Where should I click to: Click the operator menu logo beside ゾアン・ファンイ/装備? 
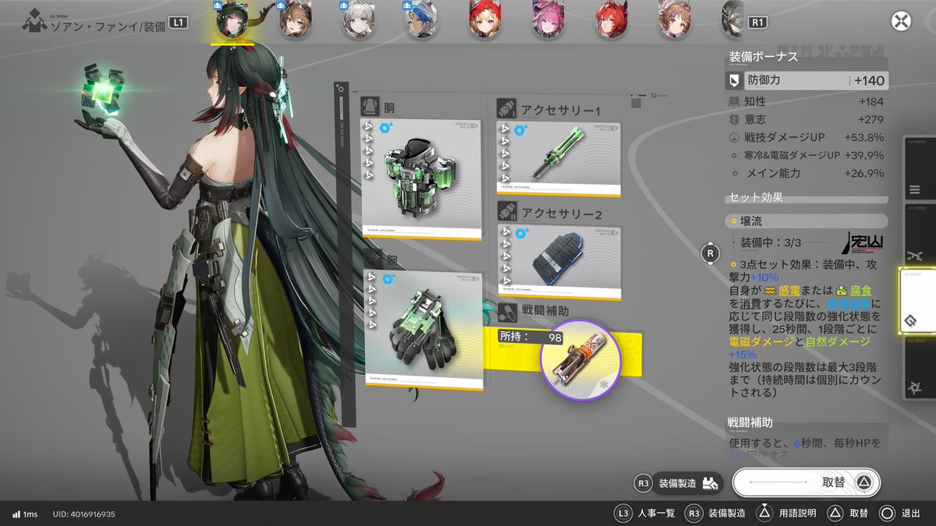(34, 23)
